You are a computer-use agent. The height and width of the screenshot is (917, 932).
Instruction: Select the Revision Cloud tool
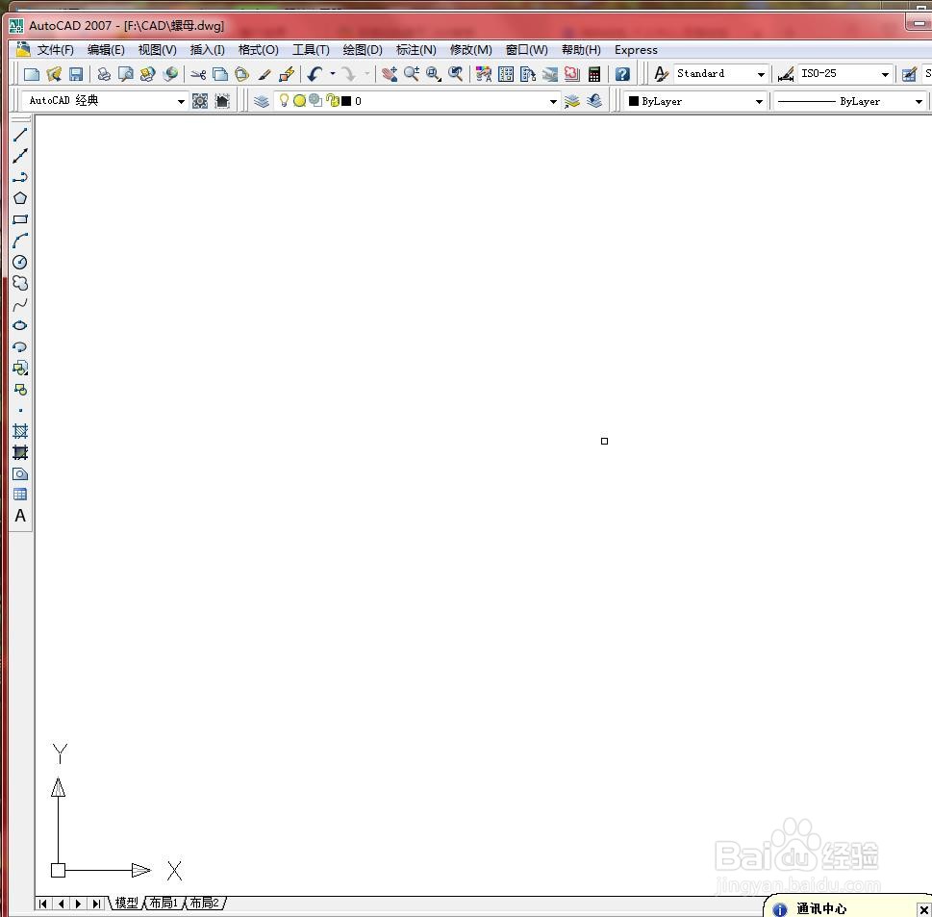click(x=20, y=283)
